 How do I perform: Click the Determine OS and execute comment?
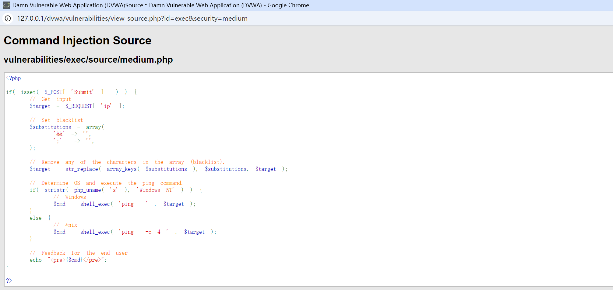(x=106, y=183)
